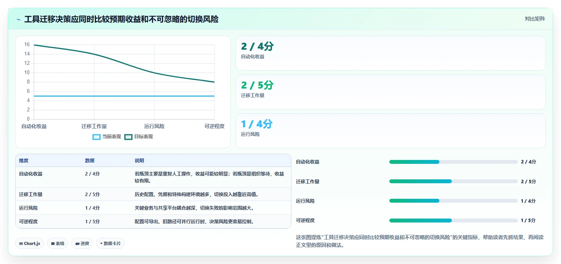
Task: Click the y-axis value 10
Action: click(27, 73)
